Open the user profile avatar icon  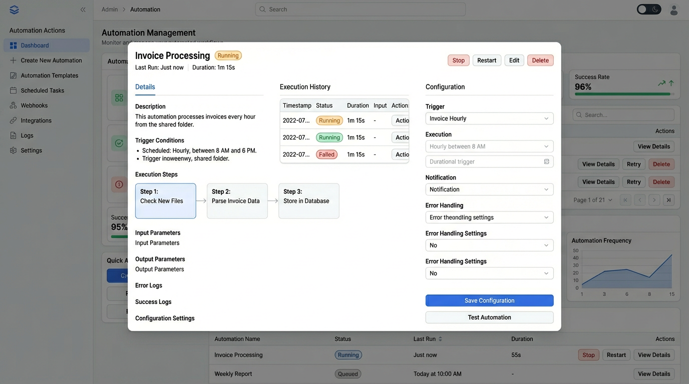(x=674, y=9)
